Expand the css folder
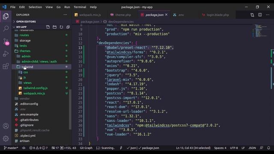274x154 pixels. click(x=42, y=72)
